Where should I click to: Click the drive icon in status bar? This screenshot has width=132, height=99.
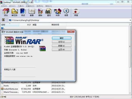[2, 97]
